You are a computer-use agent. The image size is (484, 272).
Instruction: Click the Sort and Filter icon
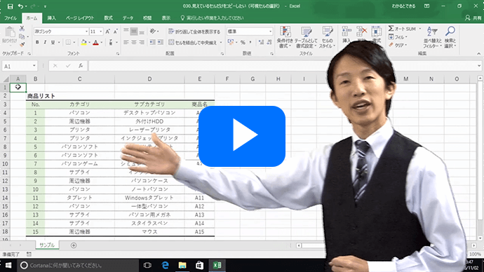(x=432, y=32)
